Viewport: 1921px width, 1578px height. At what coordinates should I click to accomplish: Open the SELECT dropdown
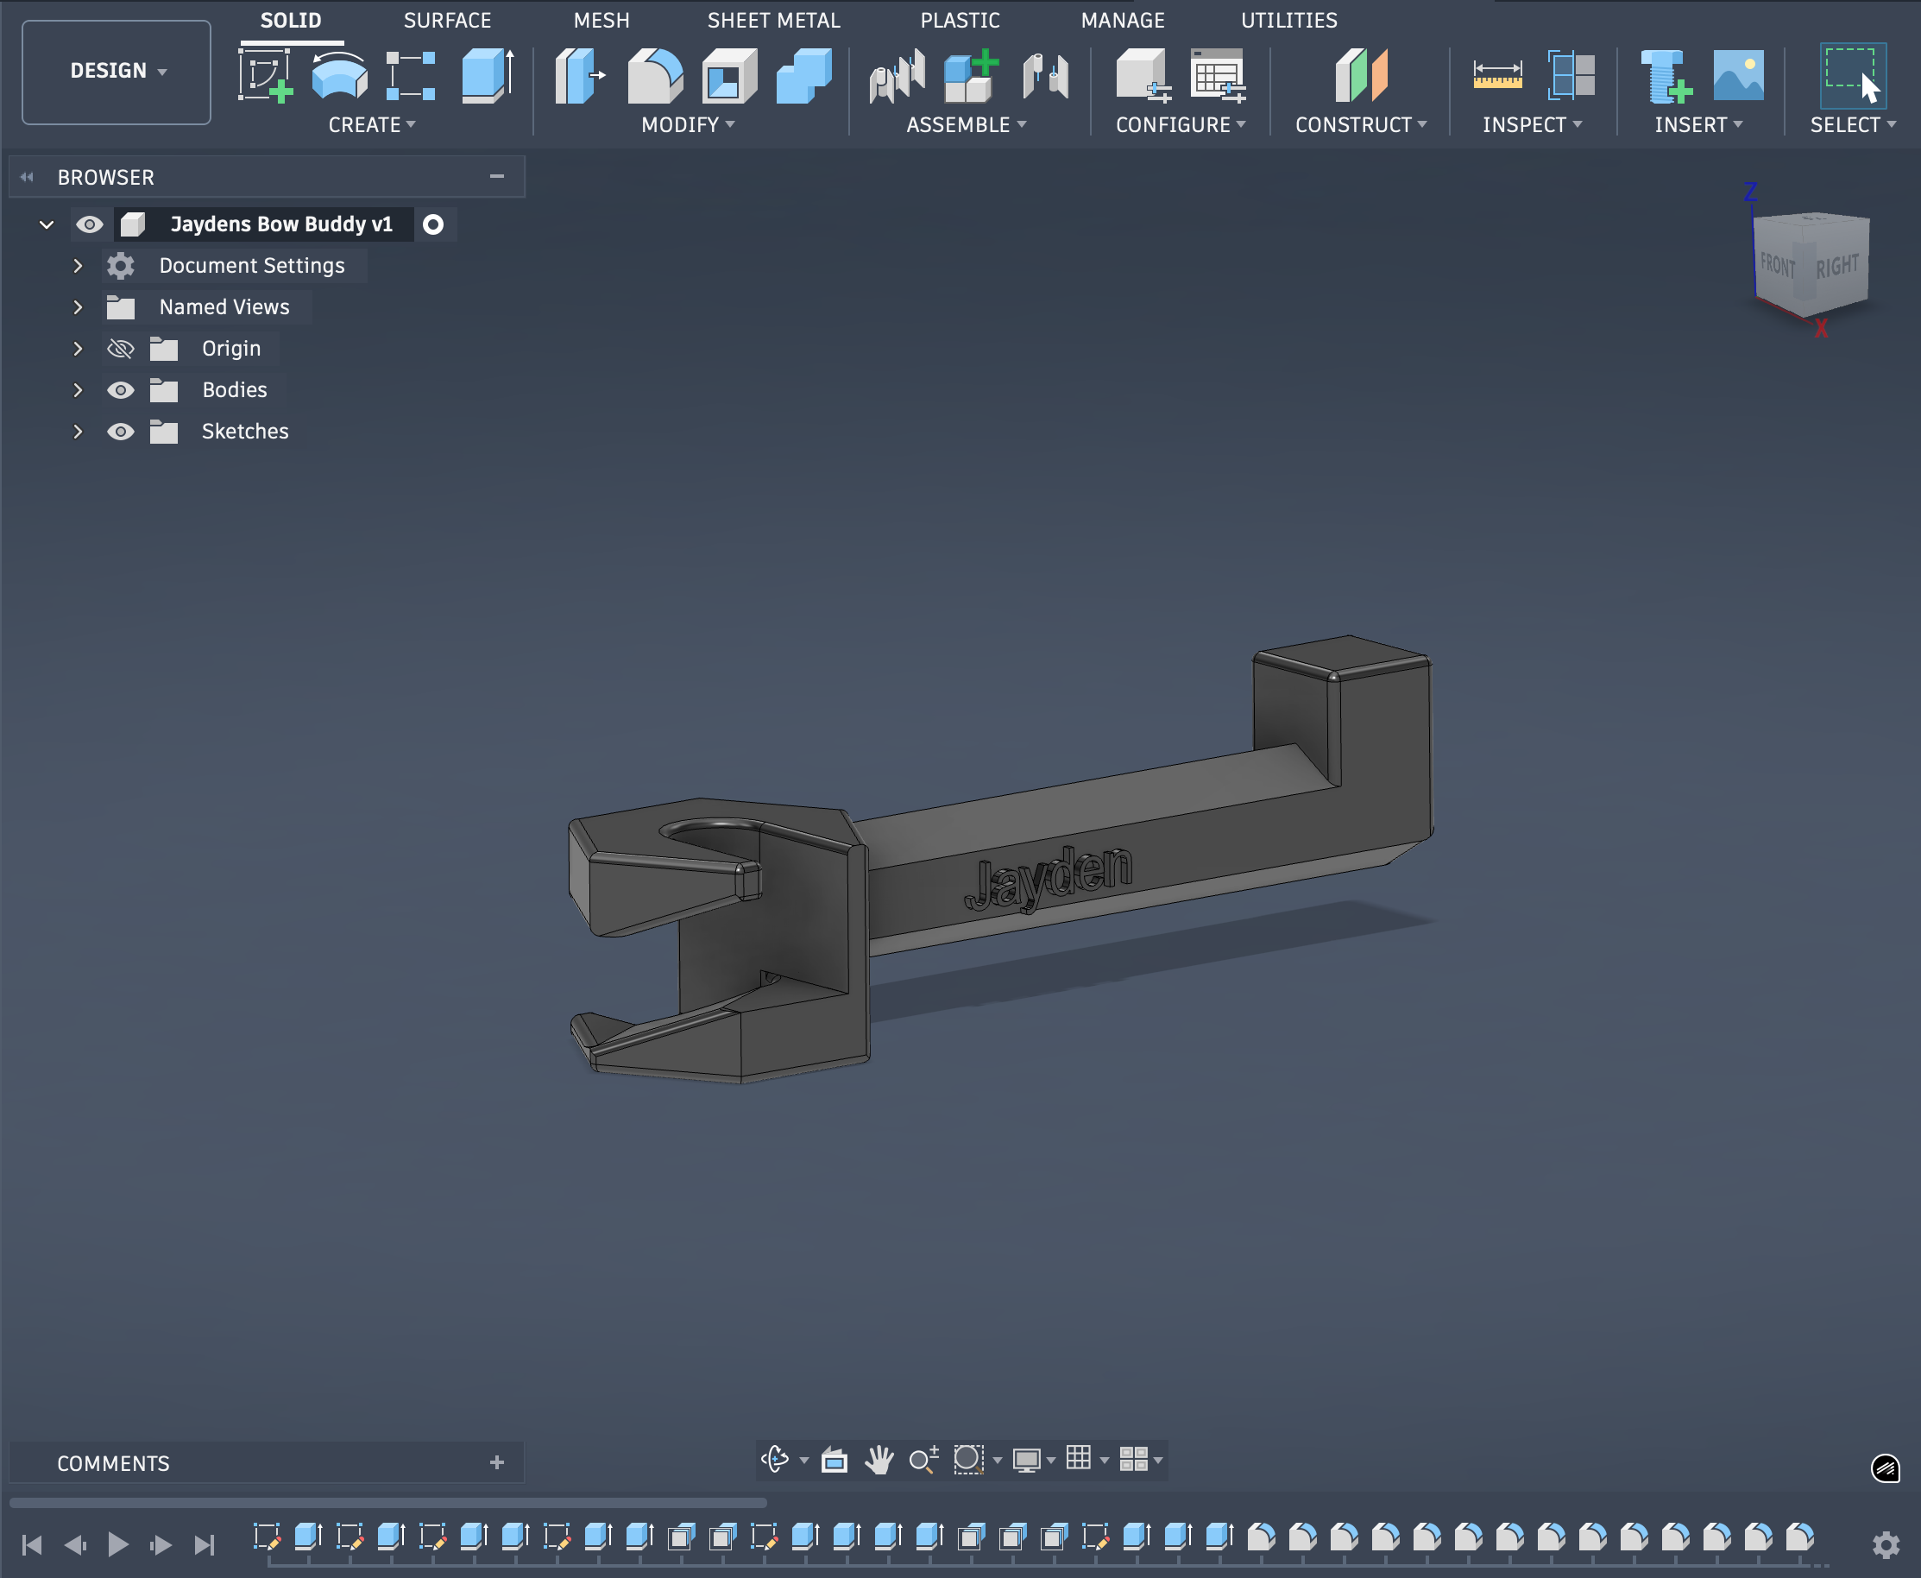coord(1852,124)
